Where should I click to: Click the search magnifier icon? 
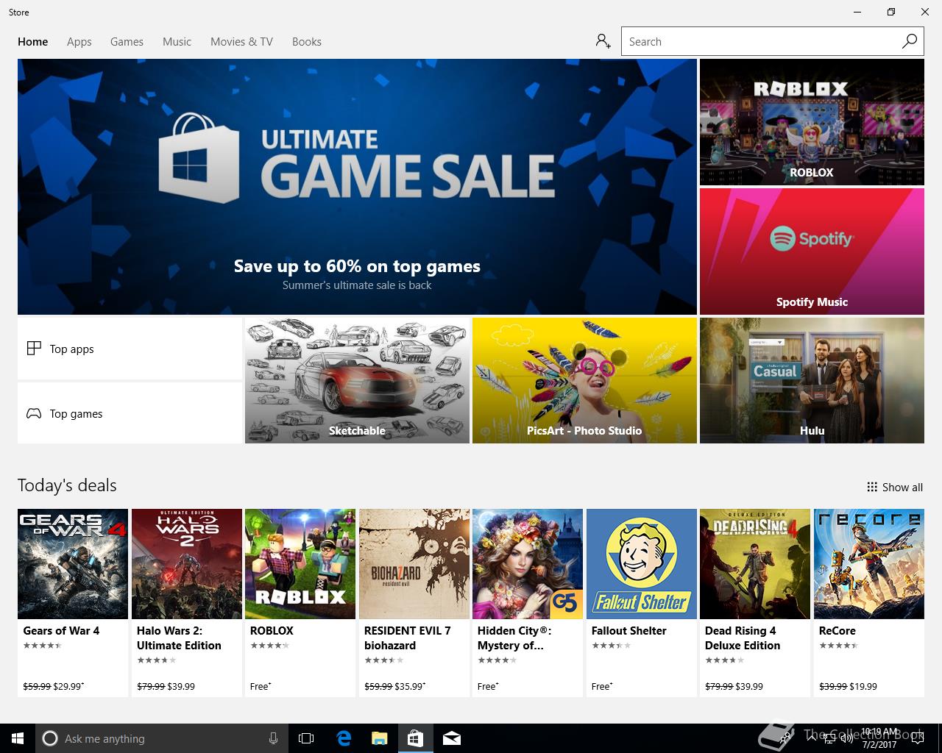click(910, 41)
